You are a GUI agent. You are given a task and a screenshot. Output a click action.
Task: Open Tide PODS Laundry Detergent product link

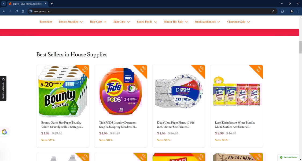point(118,125)
